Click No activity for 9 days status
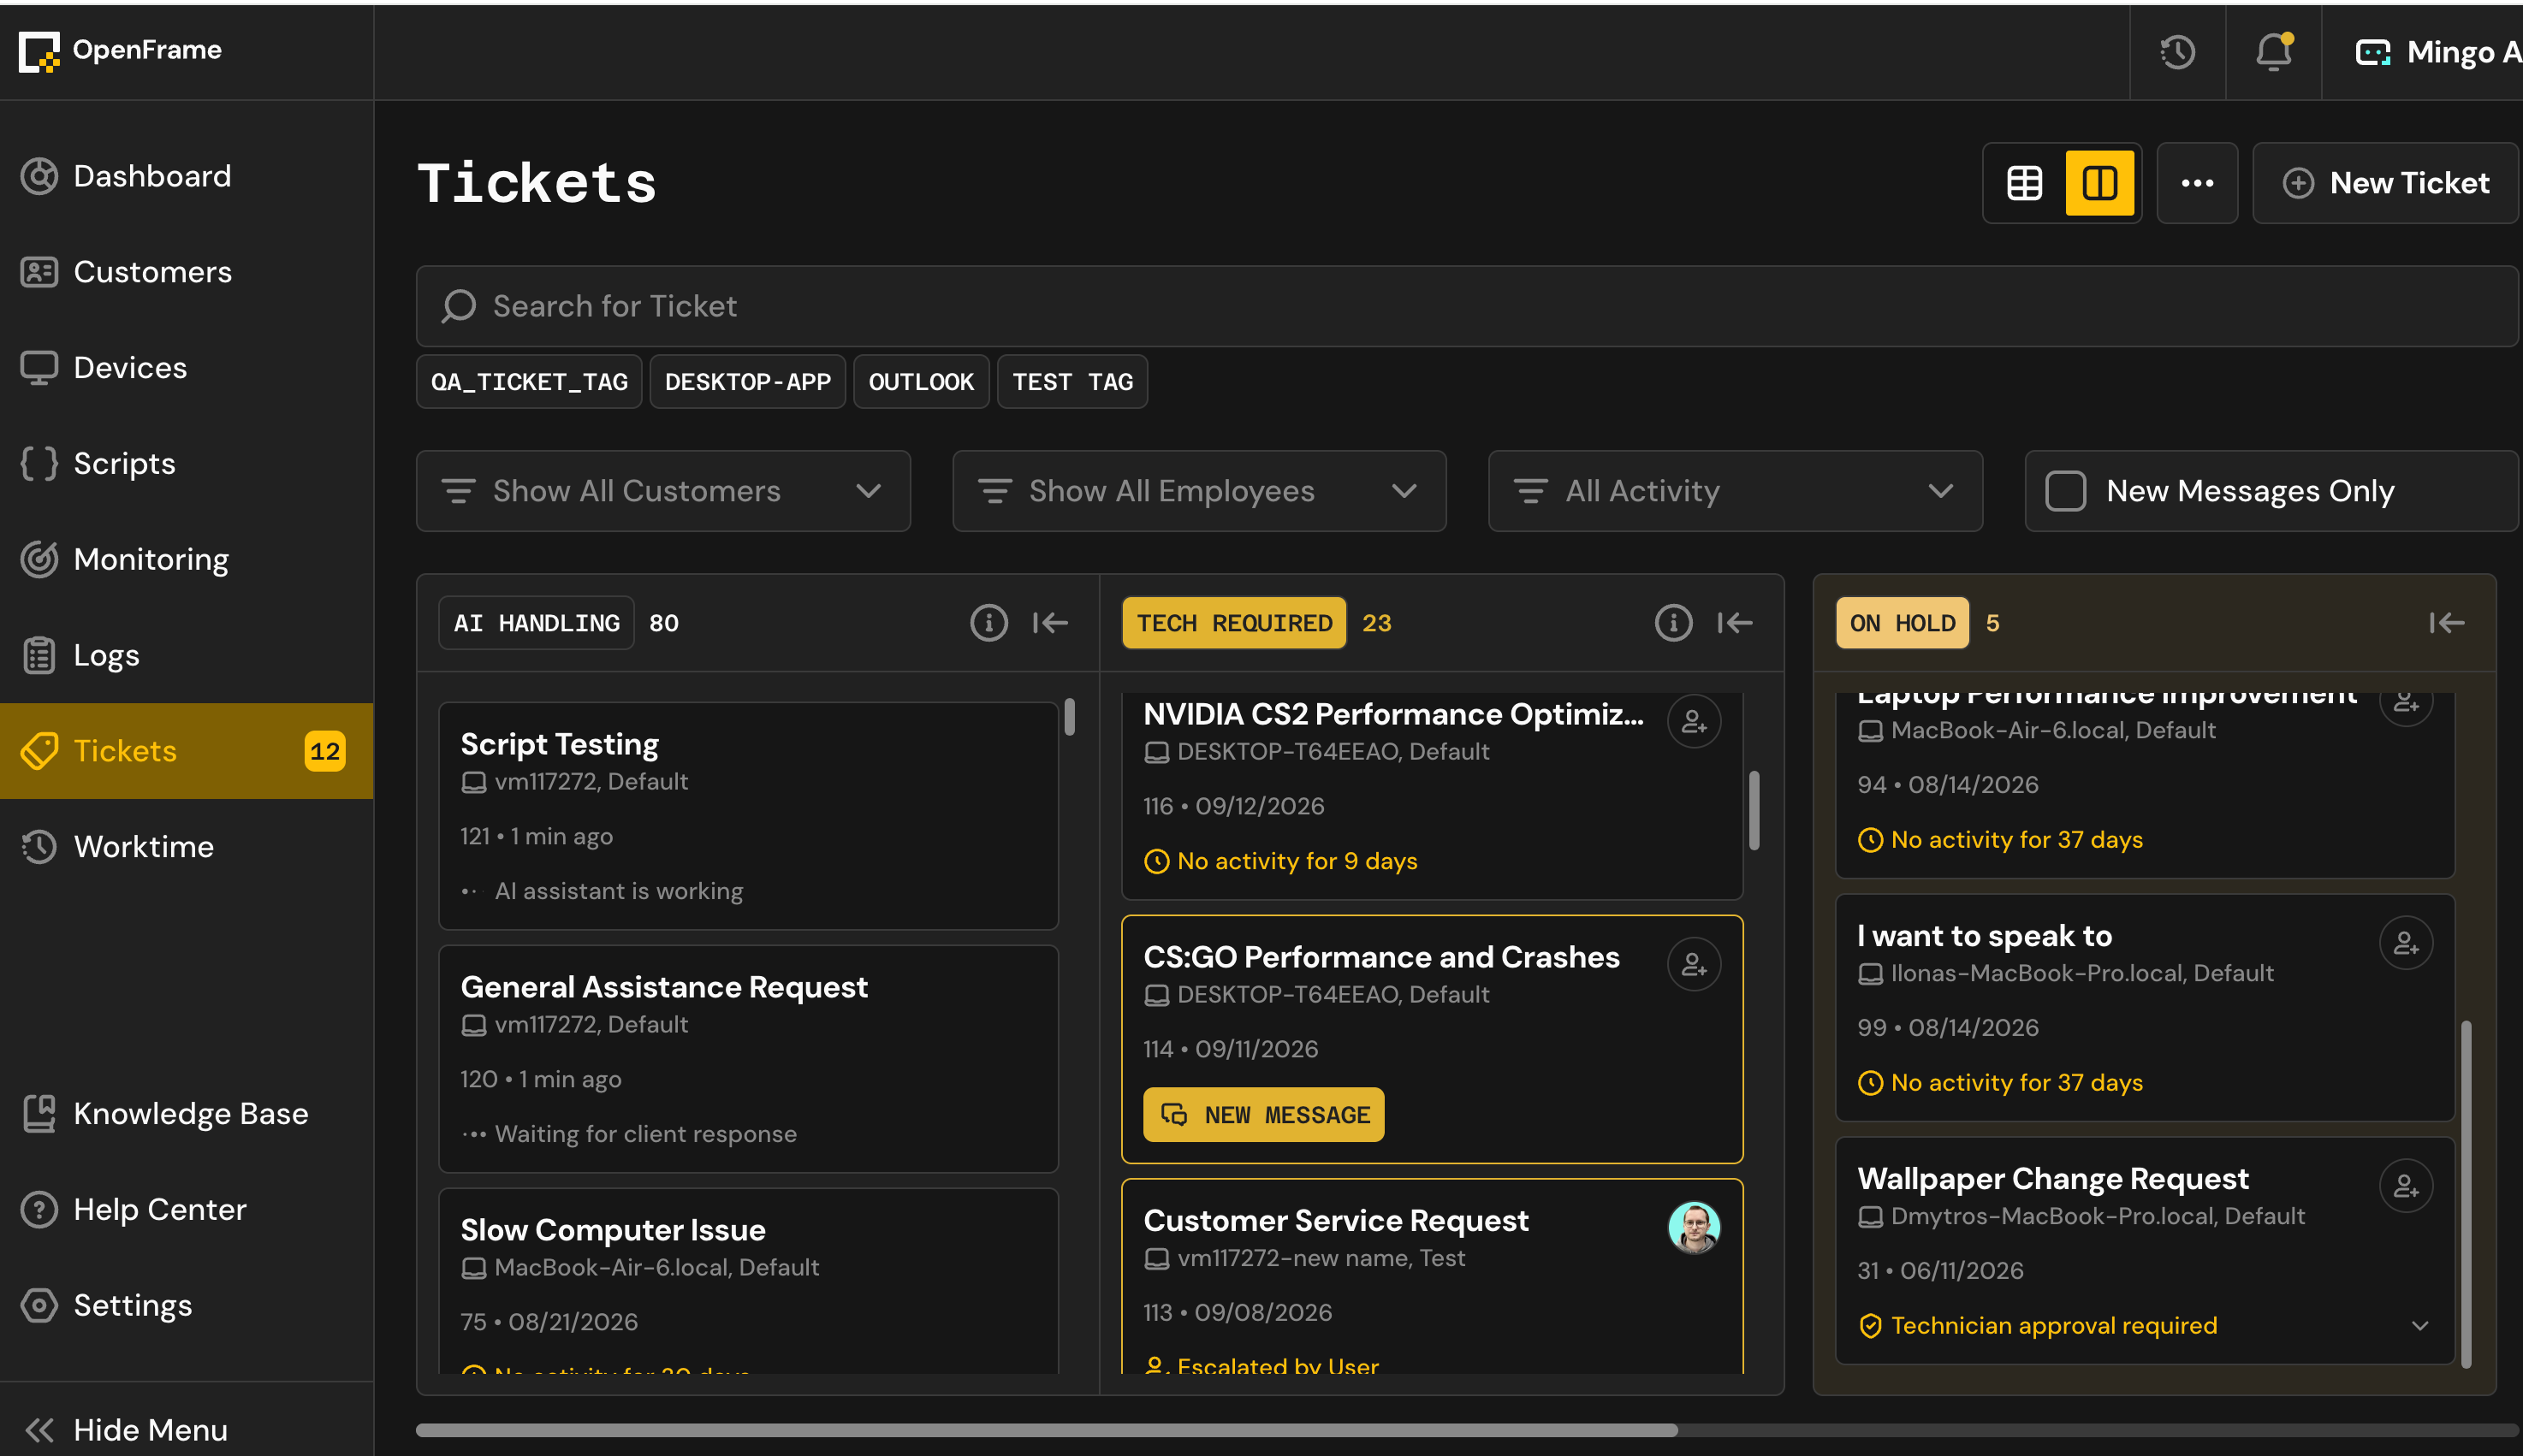Screen dimensions: 2523x1456 pos(1280,861)
